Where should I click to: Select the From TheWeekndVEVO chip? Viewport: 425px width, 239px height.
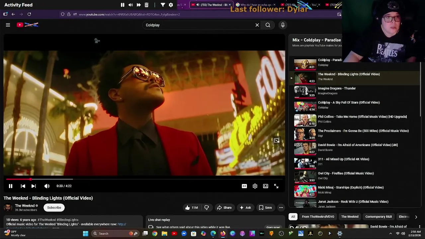pos(318,217)
